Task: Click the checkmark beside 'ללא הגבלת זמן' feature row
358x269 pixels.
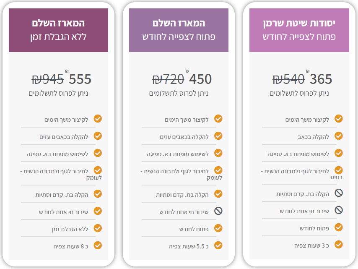Action: [98, 228]
